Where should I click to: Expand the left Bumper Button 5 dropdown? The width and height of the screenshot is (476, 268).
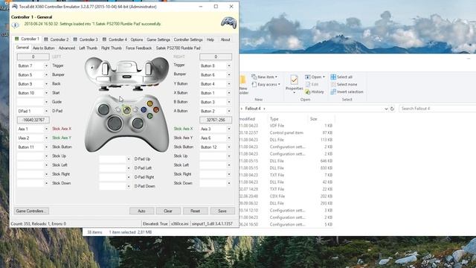point(46,74)
